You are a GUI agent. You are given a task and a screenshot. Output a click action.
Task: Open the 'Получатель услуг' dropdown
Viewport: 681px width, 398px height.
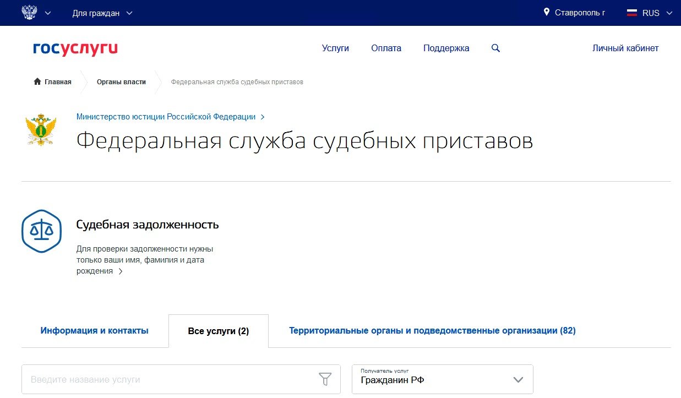coord(443,379)
